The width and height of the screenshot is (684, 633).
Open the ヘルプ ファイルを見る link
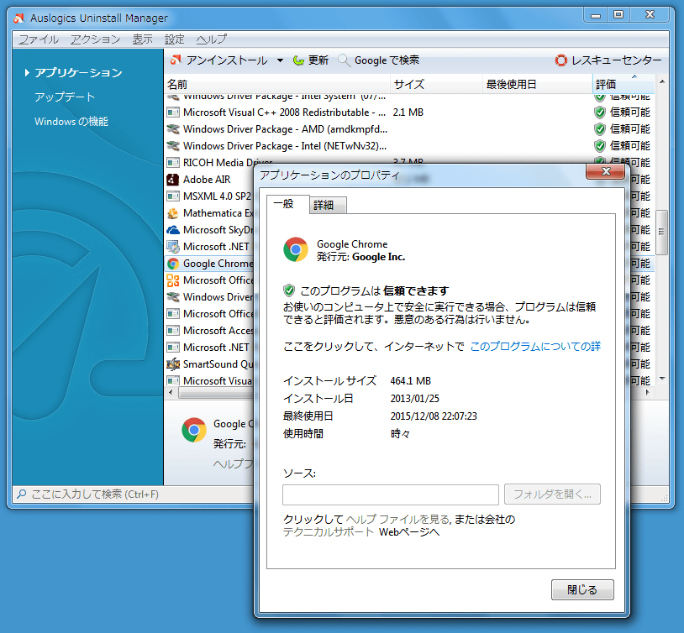pos(397,519)
